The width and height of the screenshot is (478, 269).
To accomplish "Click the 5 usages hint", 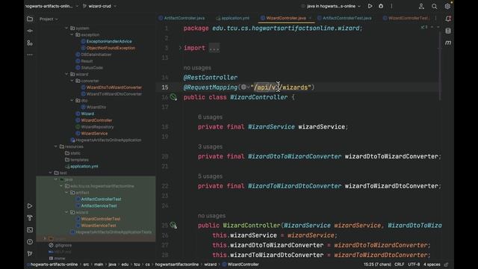I will 210,176.
